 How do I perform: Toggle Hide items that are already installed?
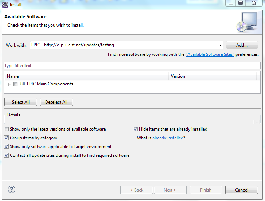135,129
